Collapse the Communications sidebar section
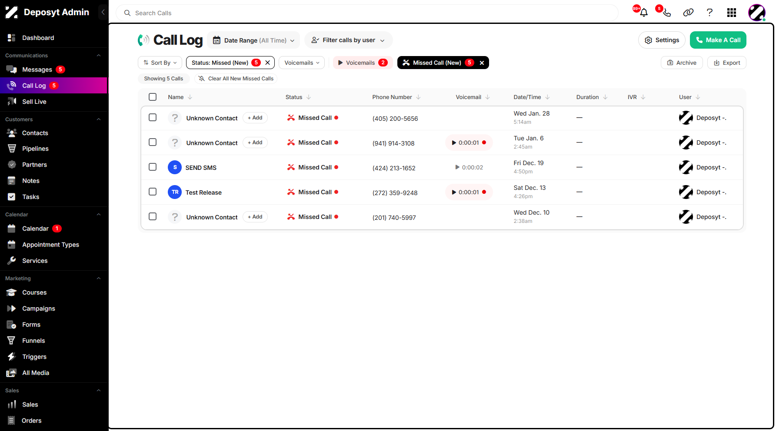 tap(99, 56)
